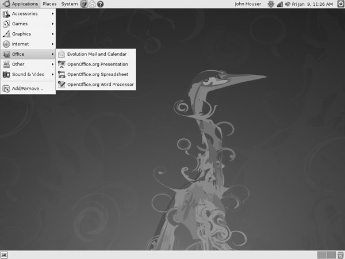Screen dimensions: 345x259
Task: Expand the Accessories submenu
Action: pyautogui.click(x=28, y=14)
